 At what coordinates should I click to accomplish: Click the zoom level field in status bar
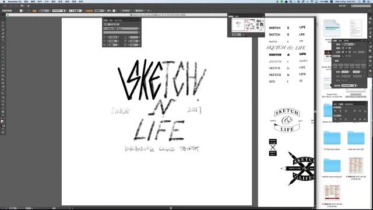pyautogui.click(x=12, y=208)
